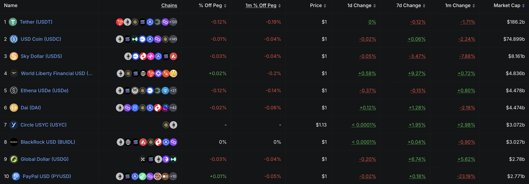Open the BlackRock USD (BUIDL) page

tap(48, 142)
